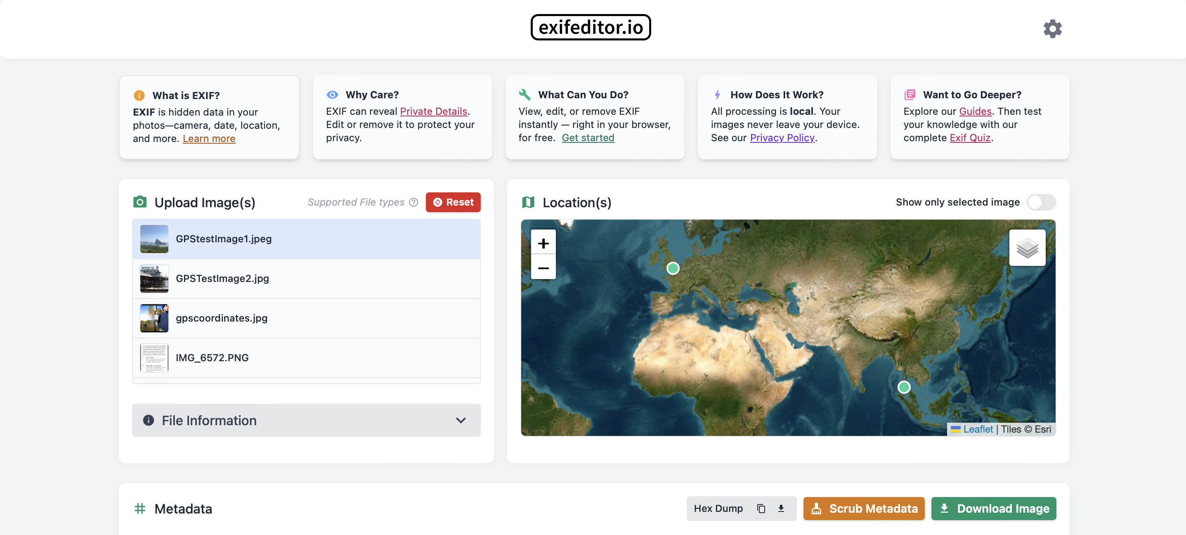Reset the uploaded images
1186x535 pixels.
coord(453,202)
